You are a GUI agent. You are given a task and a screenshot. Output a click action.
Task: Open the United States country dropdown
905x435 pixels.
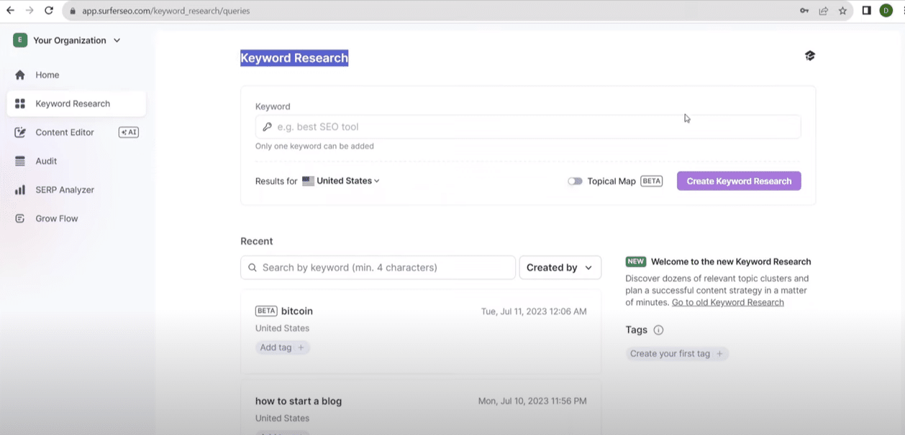point(341,181)
